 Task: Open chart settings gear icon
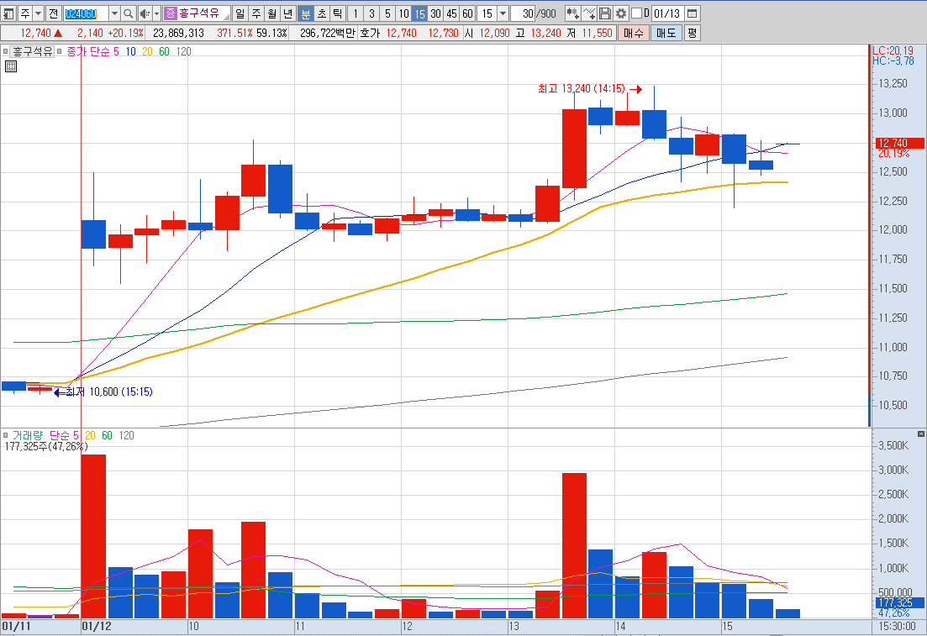(x=621, y=13)
